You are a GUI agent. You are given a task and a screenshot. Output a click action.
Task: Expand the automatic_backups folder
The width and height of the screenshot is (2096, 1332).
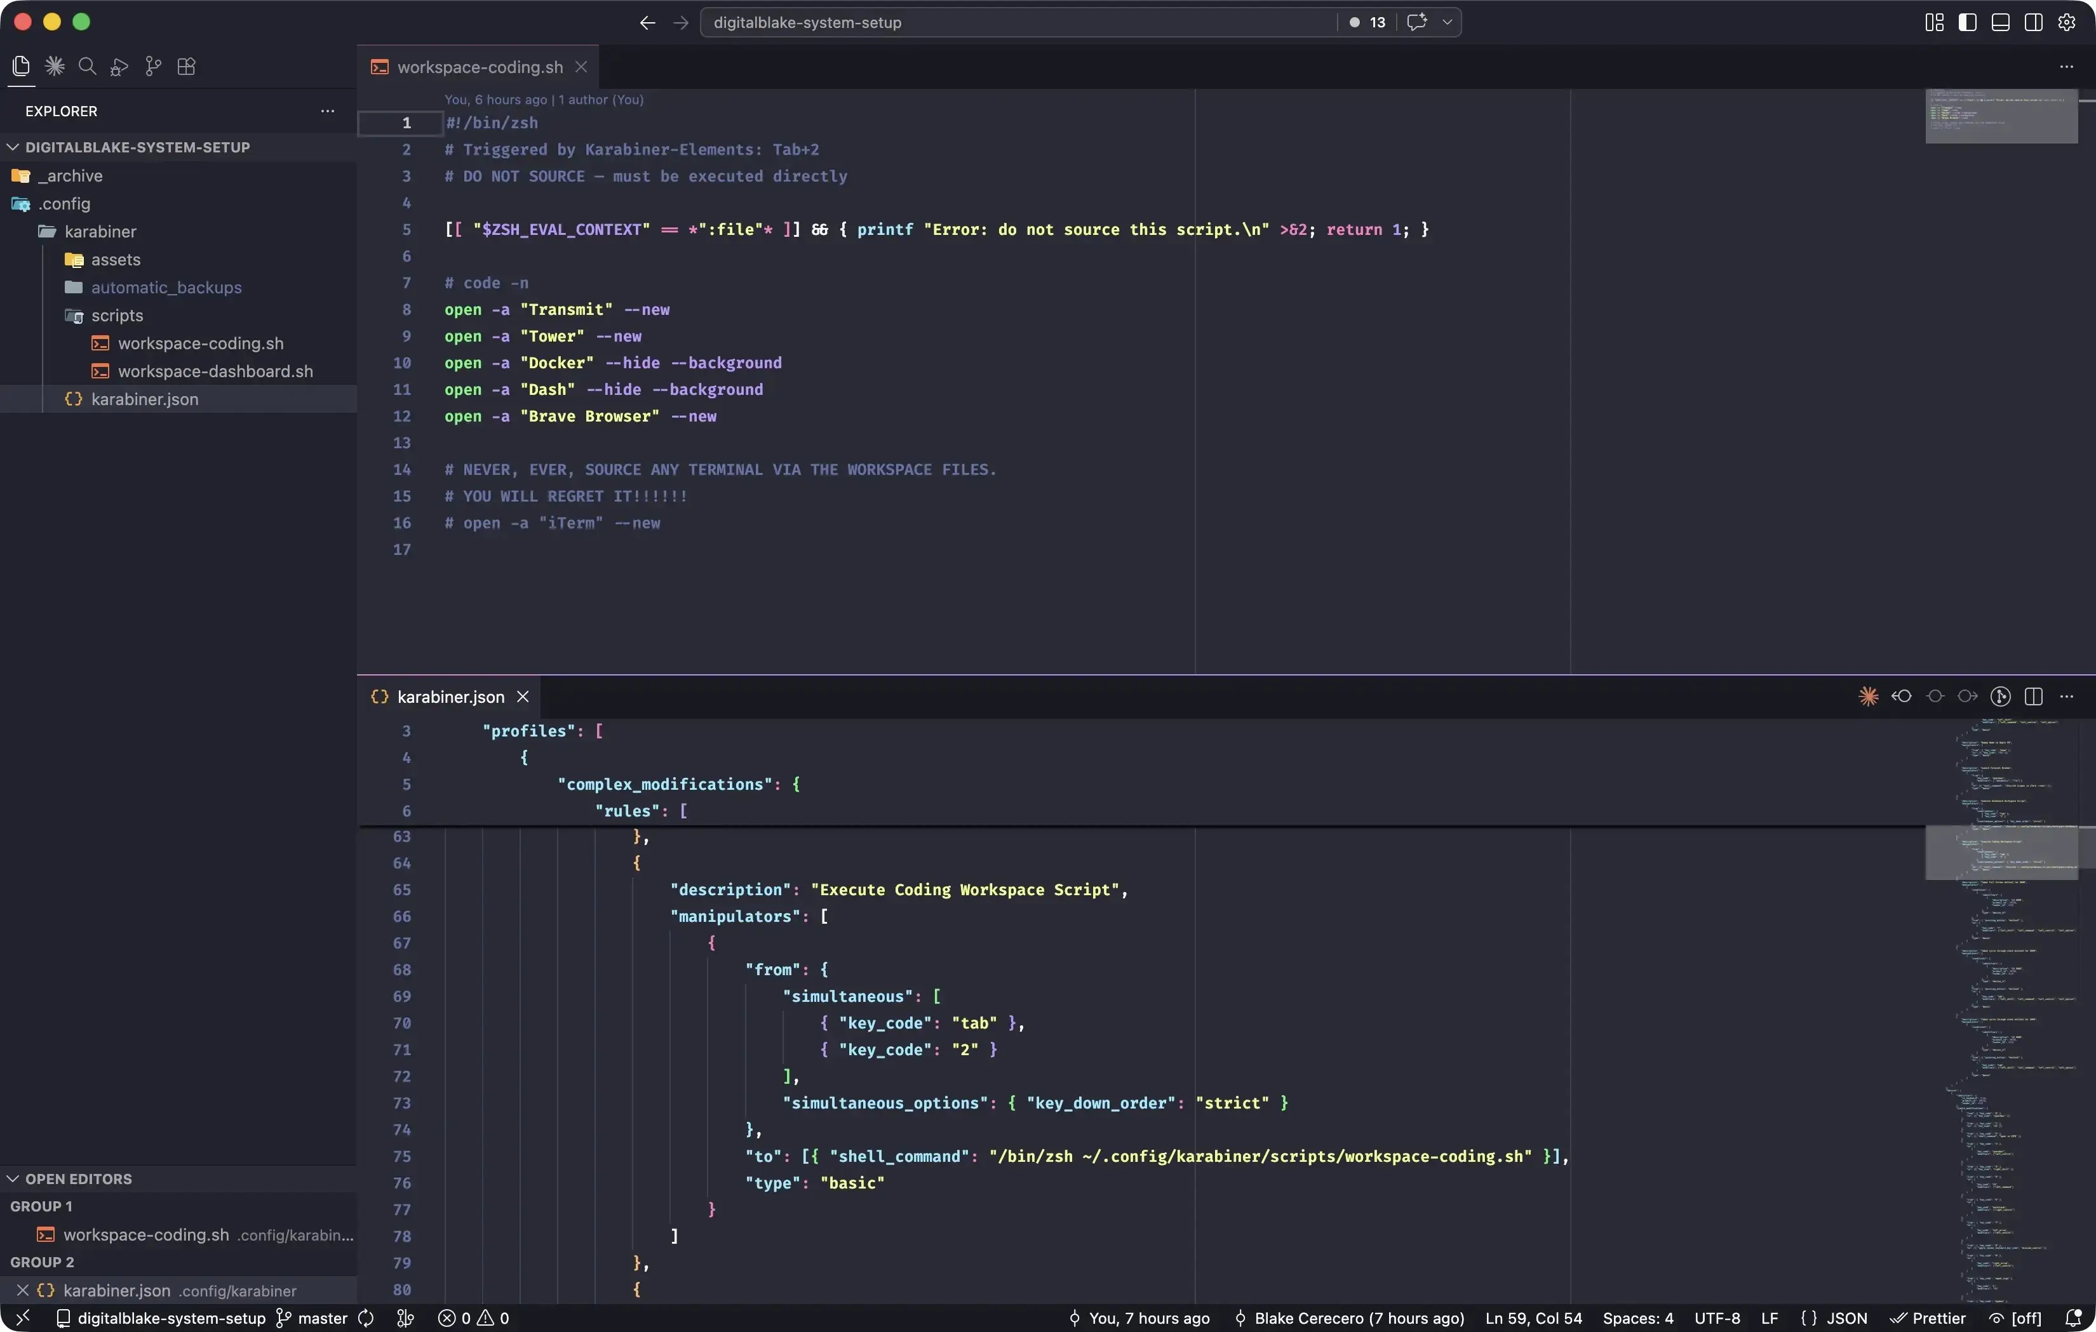178,287
